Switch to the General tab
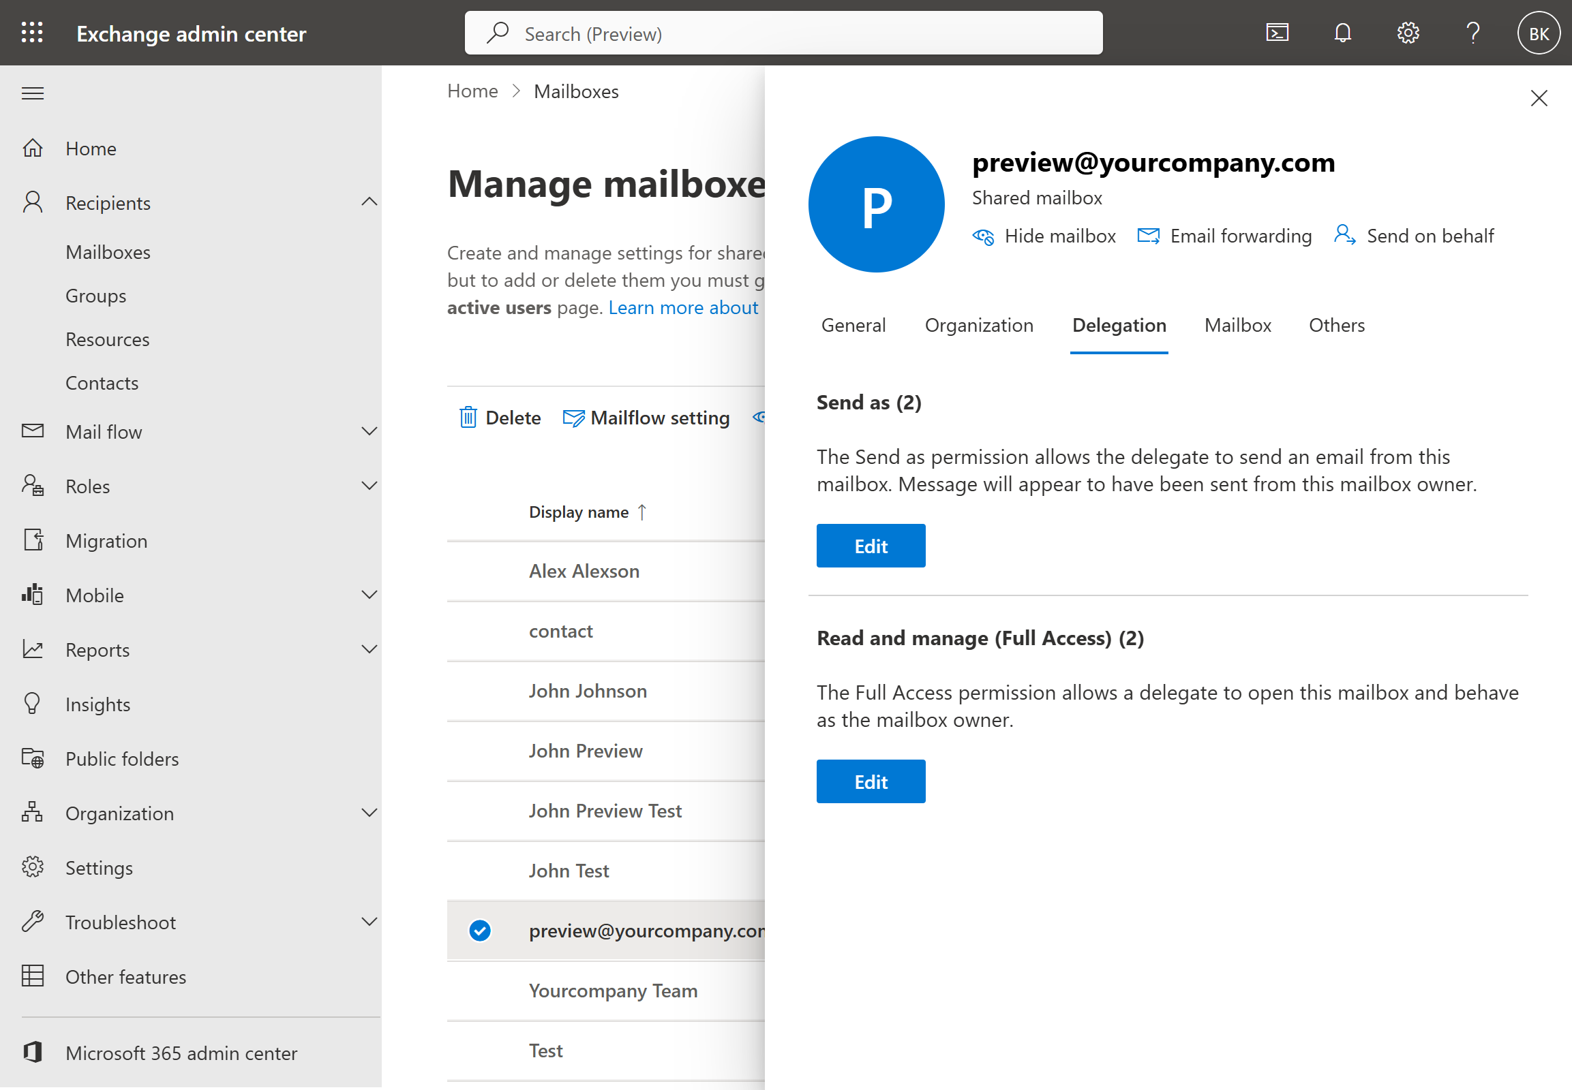Image resolution: width=1572 pixels, height=1090 pixels. coord(853,326)
